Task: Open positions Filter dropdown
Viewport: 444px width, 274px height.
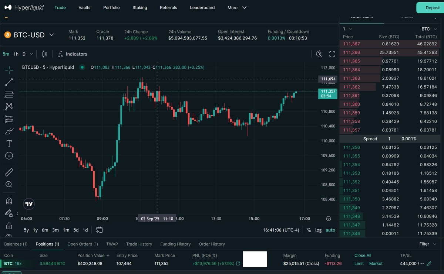Action: [427, 244]
